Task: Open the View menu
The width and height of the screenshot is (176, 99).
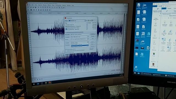Action: click(36, 5)
